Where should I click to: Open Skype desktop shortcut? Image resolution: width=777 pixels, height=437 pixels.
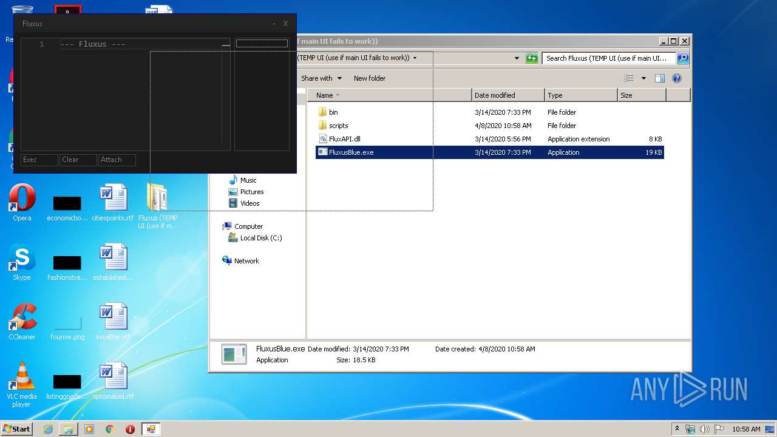[22, 262]
